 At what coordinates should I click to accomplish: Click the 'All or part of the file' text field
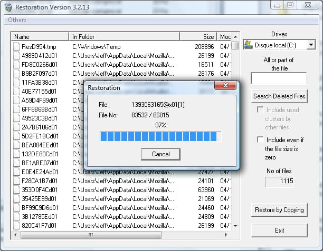point(278,78)
